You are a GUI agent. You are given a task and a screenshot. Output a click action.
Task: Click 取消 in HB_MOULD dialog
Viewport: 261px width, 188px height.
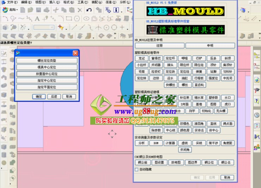click(227, 177)
